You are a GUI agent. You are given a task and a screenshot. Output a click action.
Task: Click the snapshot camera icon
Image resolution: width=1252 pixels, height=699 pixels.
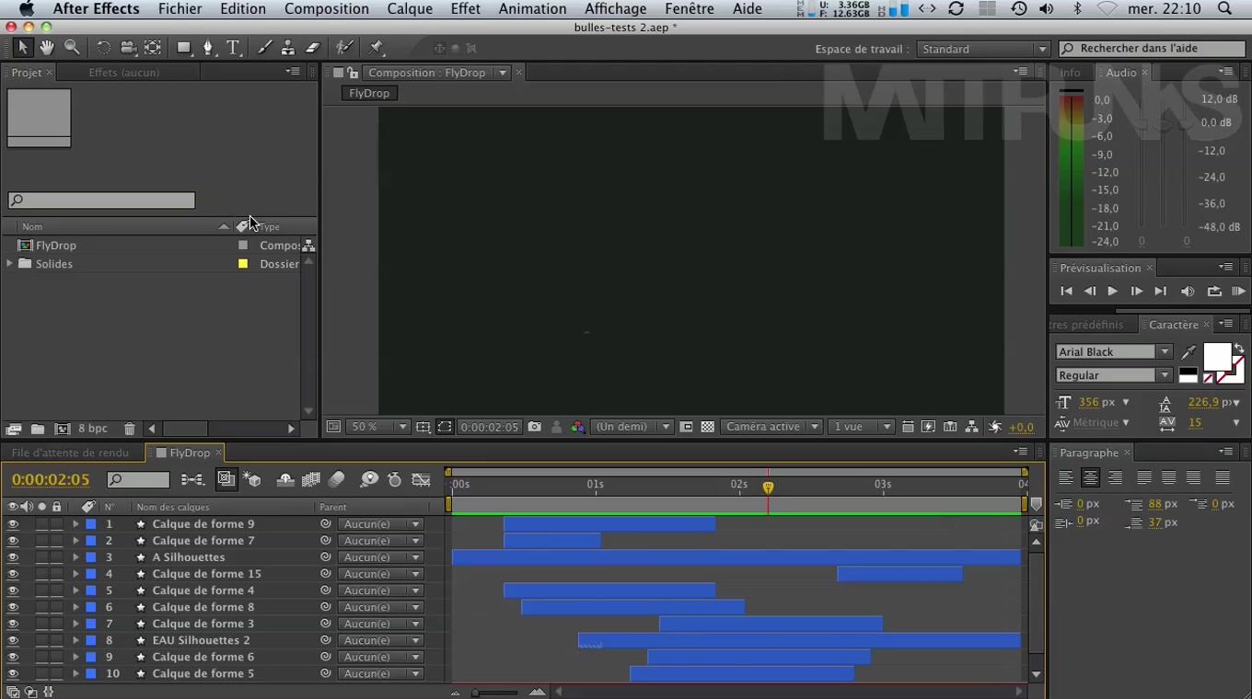534,427
